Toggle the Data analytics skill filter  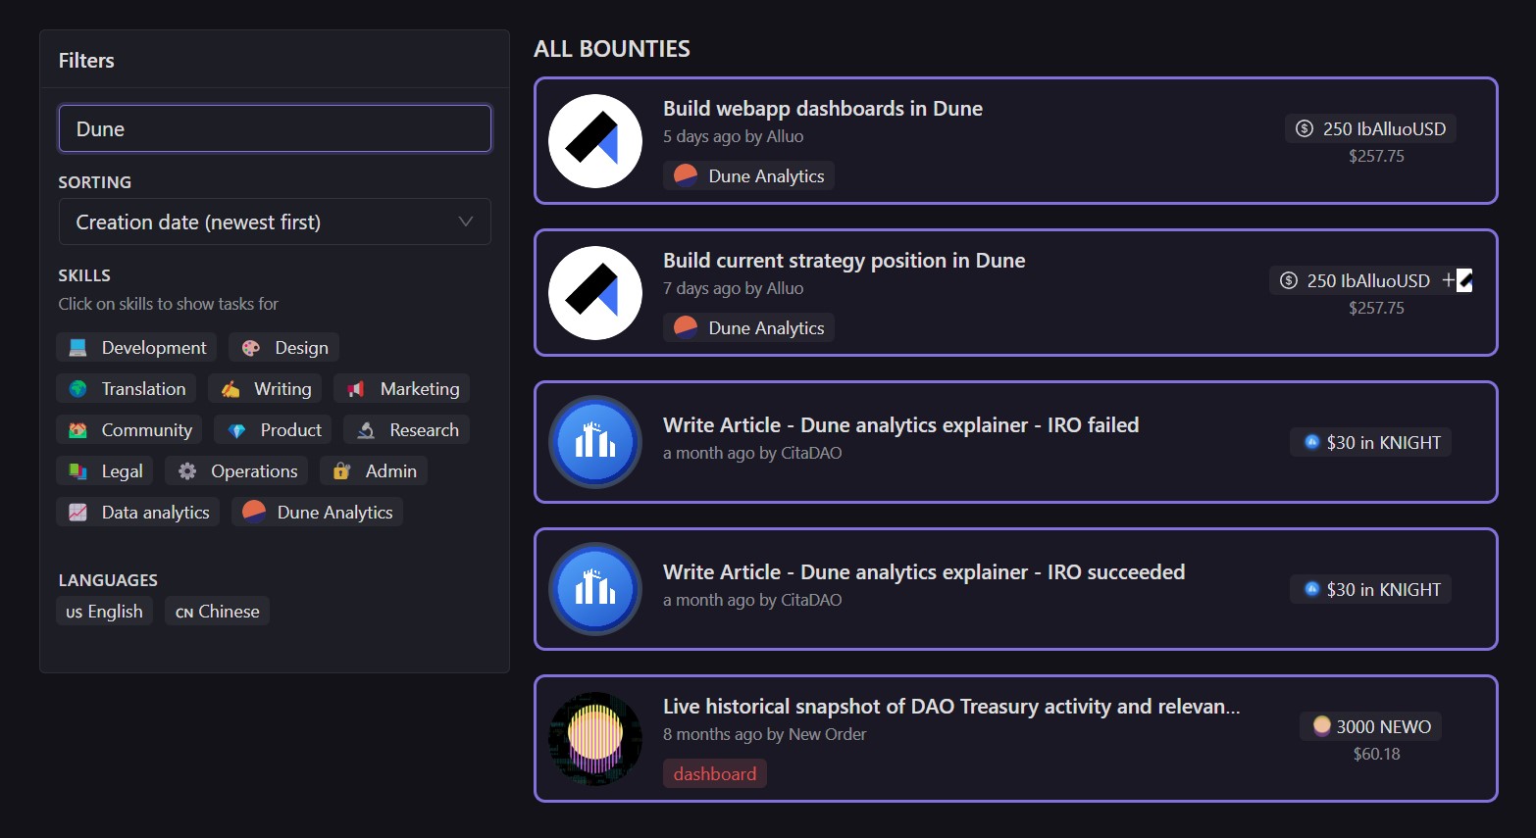pyautogui.click(x=138, y=513)
